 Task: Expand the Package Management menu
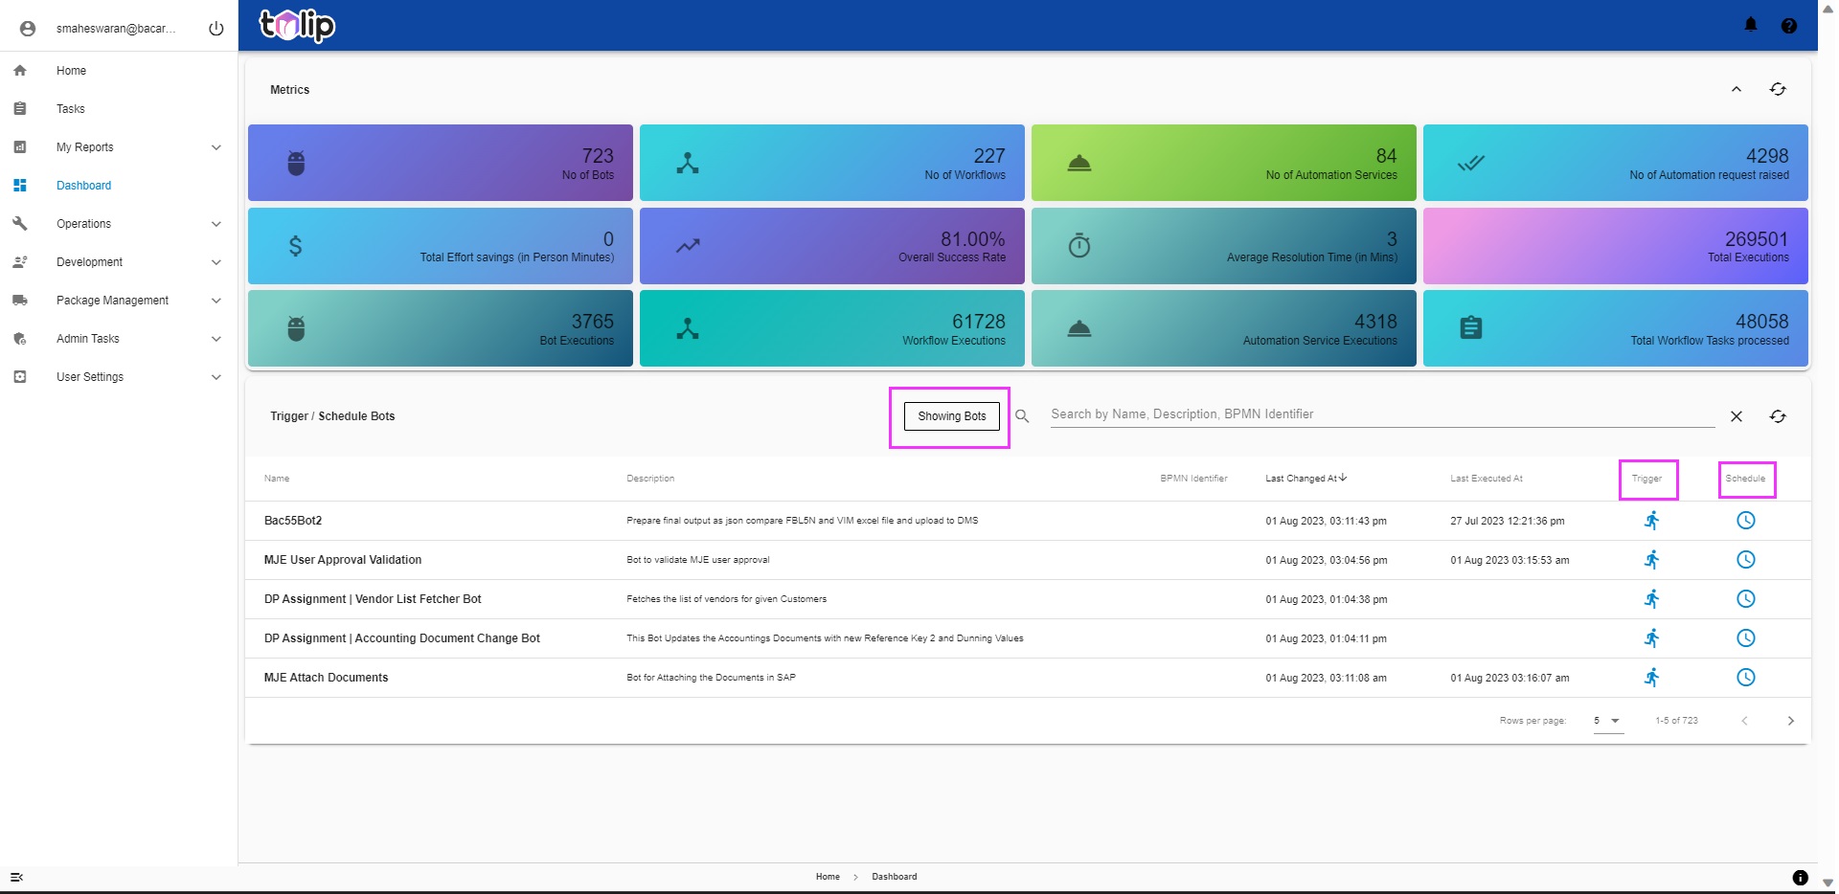(x=119, y=301)
